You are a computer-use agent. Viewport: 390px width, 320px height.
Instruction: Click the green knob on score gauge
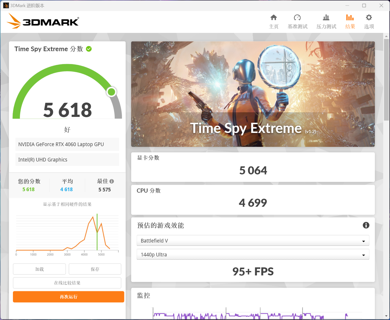(x=111, y=92)
